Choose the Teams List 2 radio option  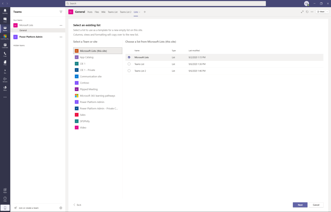[x=129, y=71]
